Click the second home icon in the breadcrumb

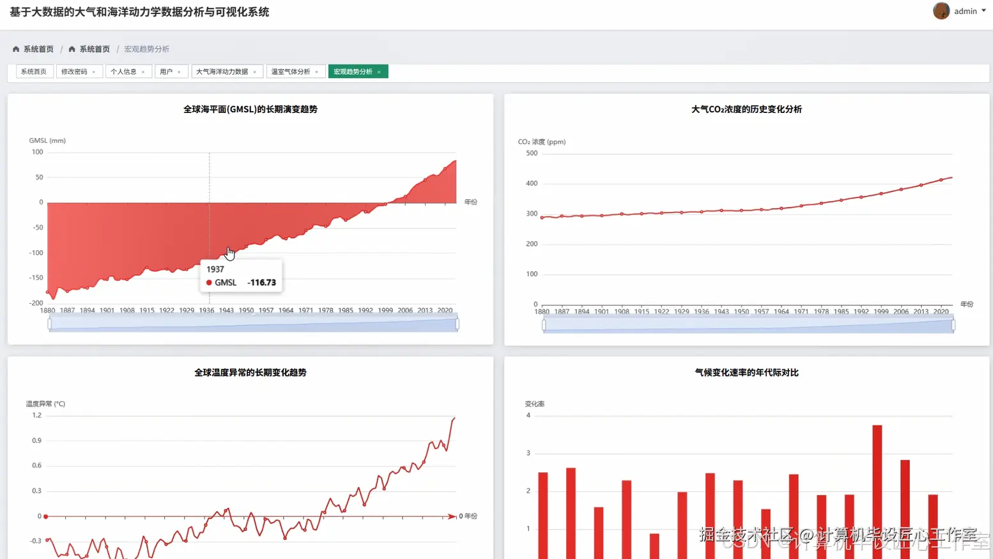pyautogui.click(x=72, y=49)
